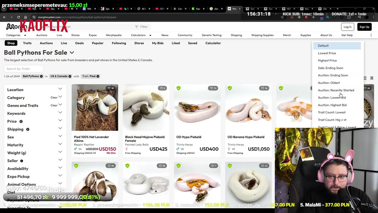The width and height of the screenshot is (378, 213).
Task: Click the Search by Traits field
Action: 24,69
